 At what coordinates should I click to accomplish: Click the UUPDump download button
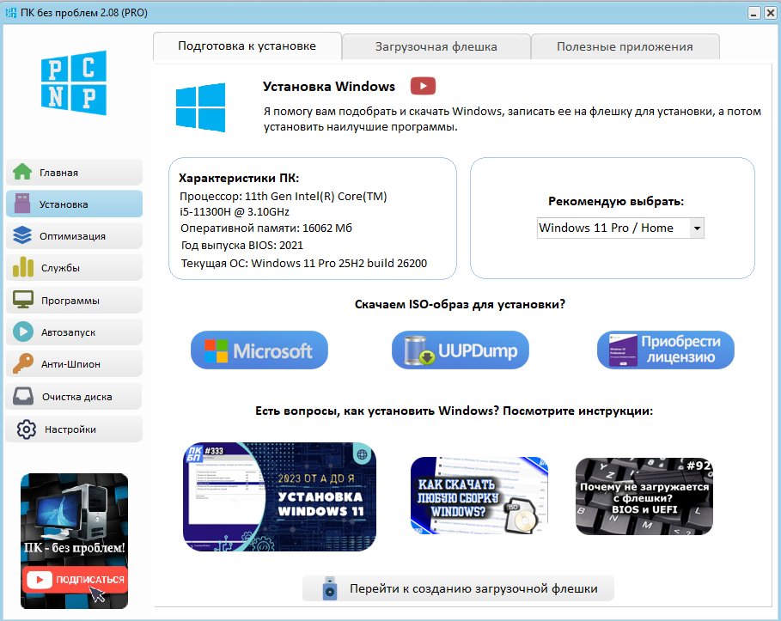click(x=460, y=350)
